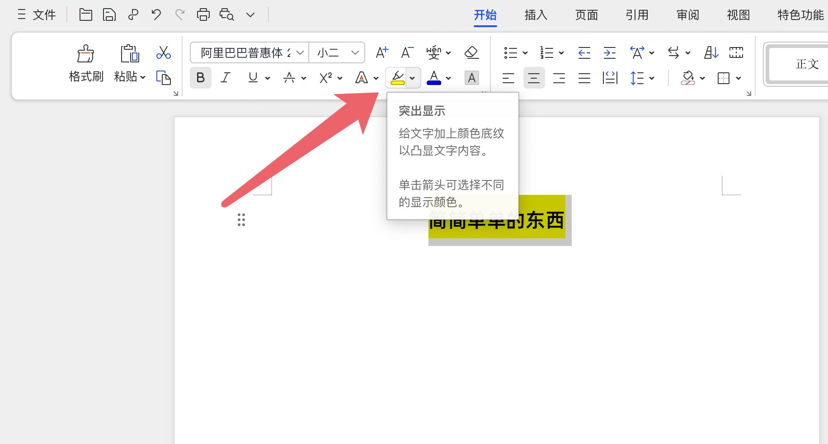The height and width of the screenshot is (444, 828).
Task: Cut text with the scissors icon
Action: click(163, 53)
